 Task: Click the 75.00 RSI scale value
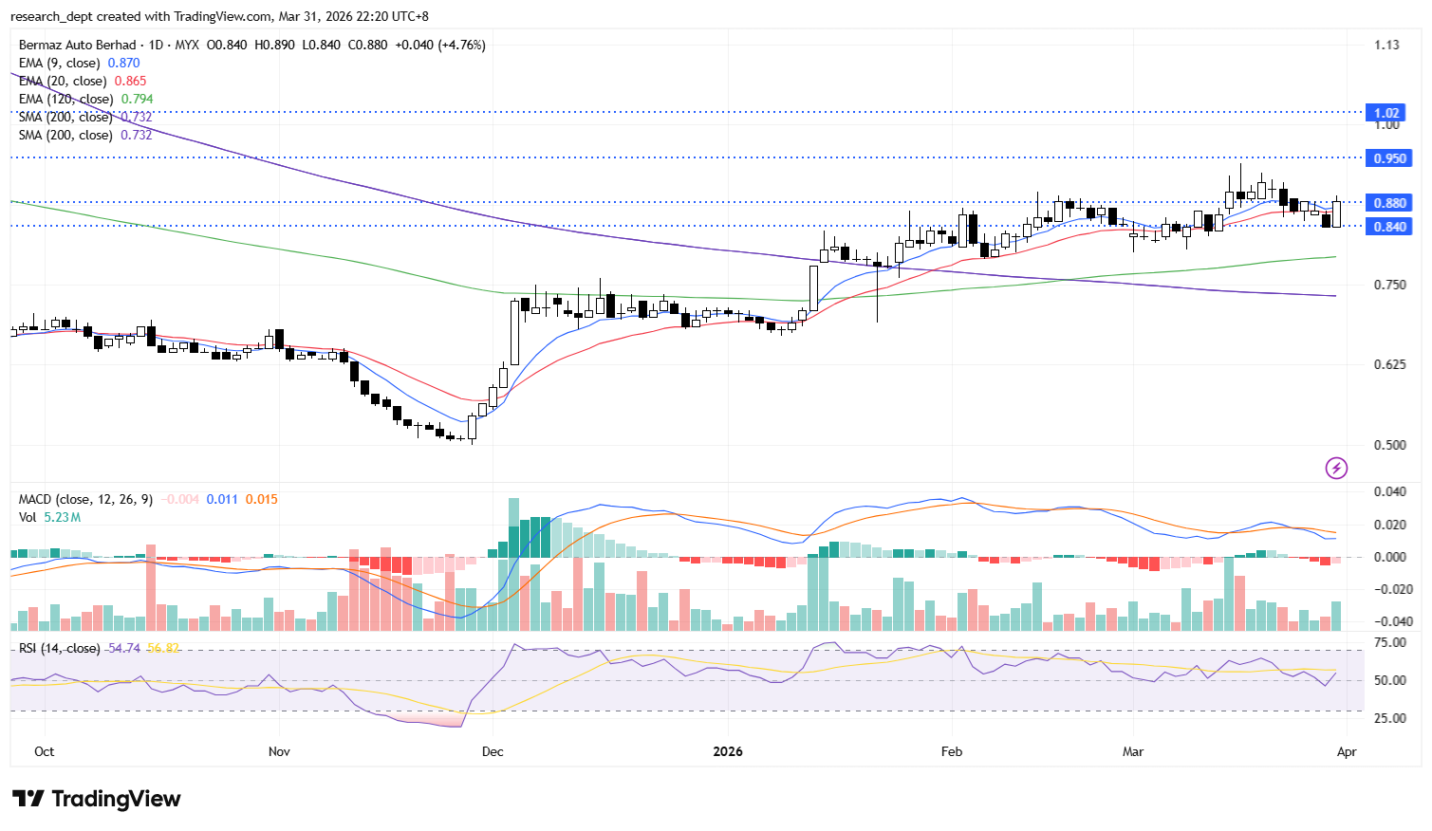pos(1389,642)
